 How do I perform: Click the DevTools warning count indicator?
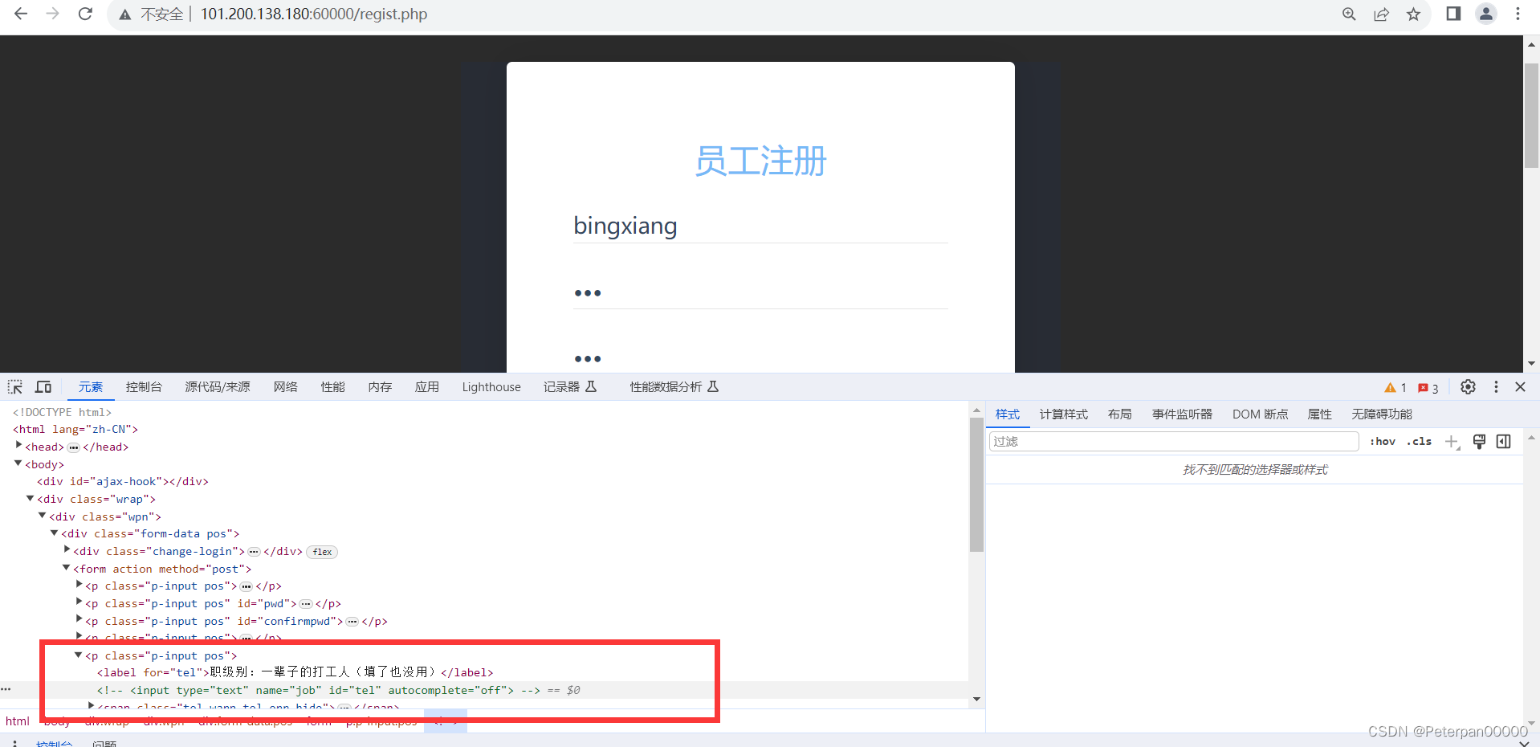1395,388
